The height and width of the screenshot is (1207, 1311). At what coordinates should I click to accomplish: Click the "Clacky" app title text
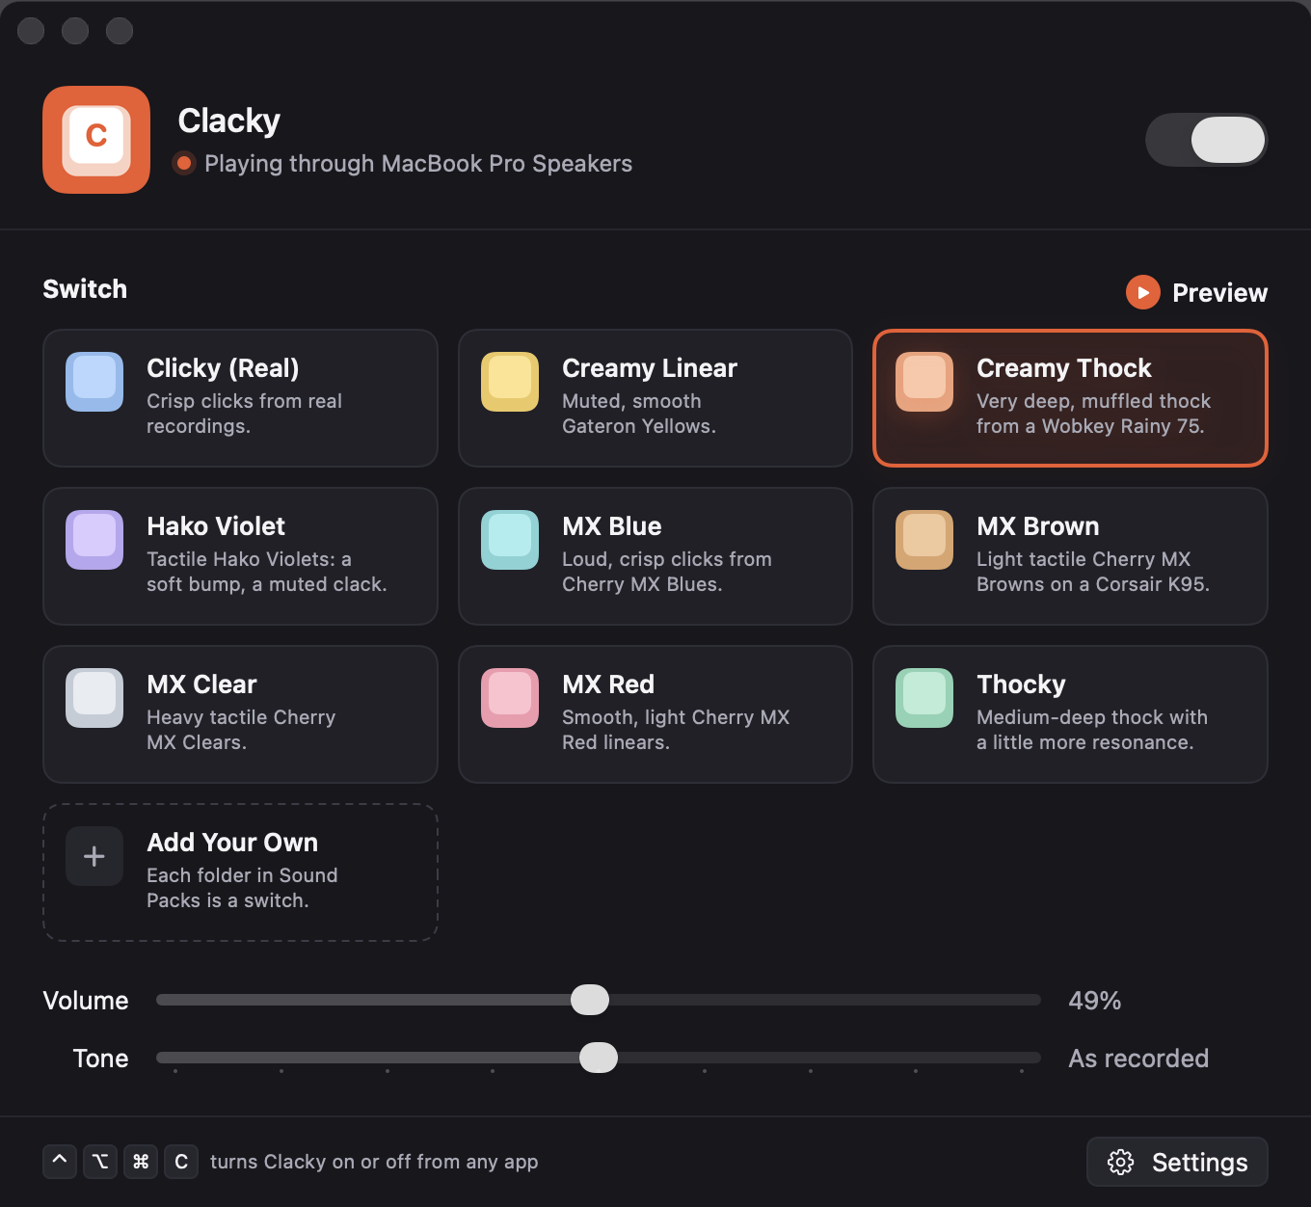(x=229, y=121)
